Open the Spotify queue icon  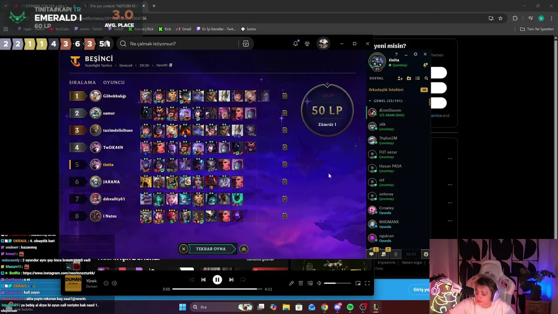[301, 283]
